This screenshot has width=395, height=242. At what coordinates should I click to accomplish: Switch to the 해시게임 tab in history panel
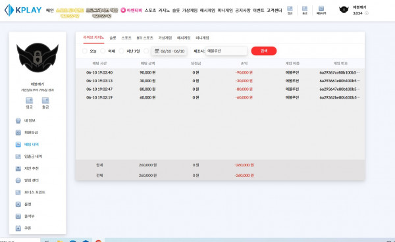pos(184,37)
